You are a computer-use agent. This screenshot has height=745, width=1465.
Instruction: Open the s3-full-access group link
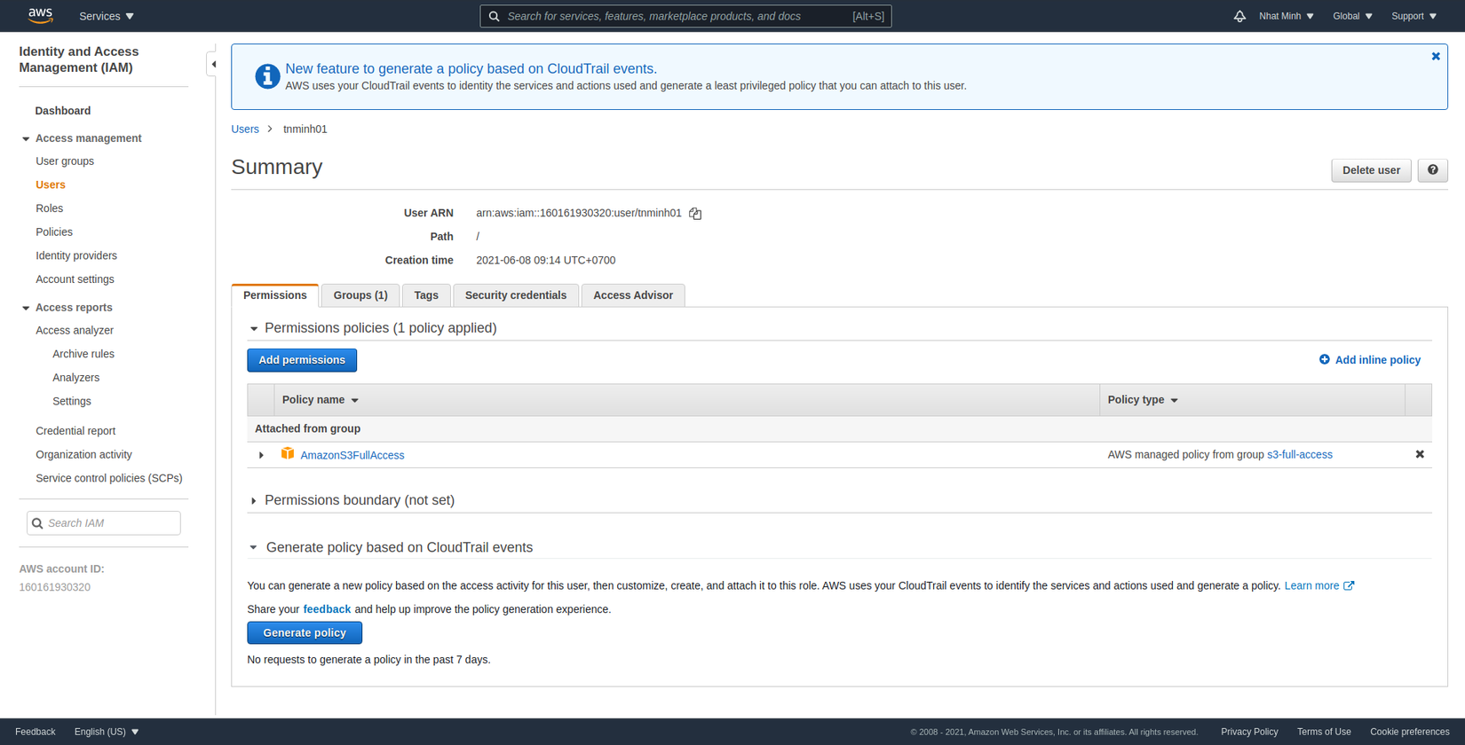(x=1300, y=454)
